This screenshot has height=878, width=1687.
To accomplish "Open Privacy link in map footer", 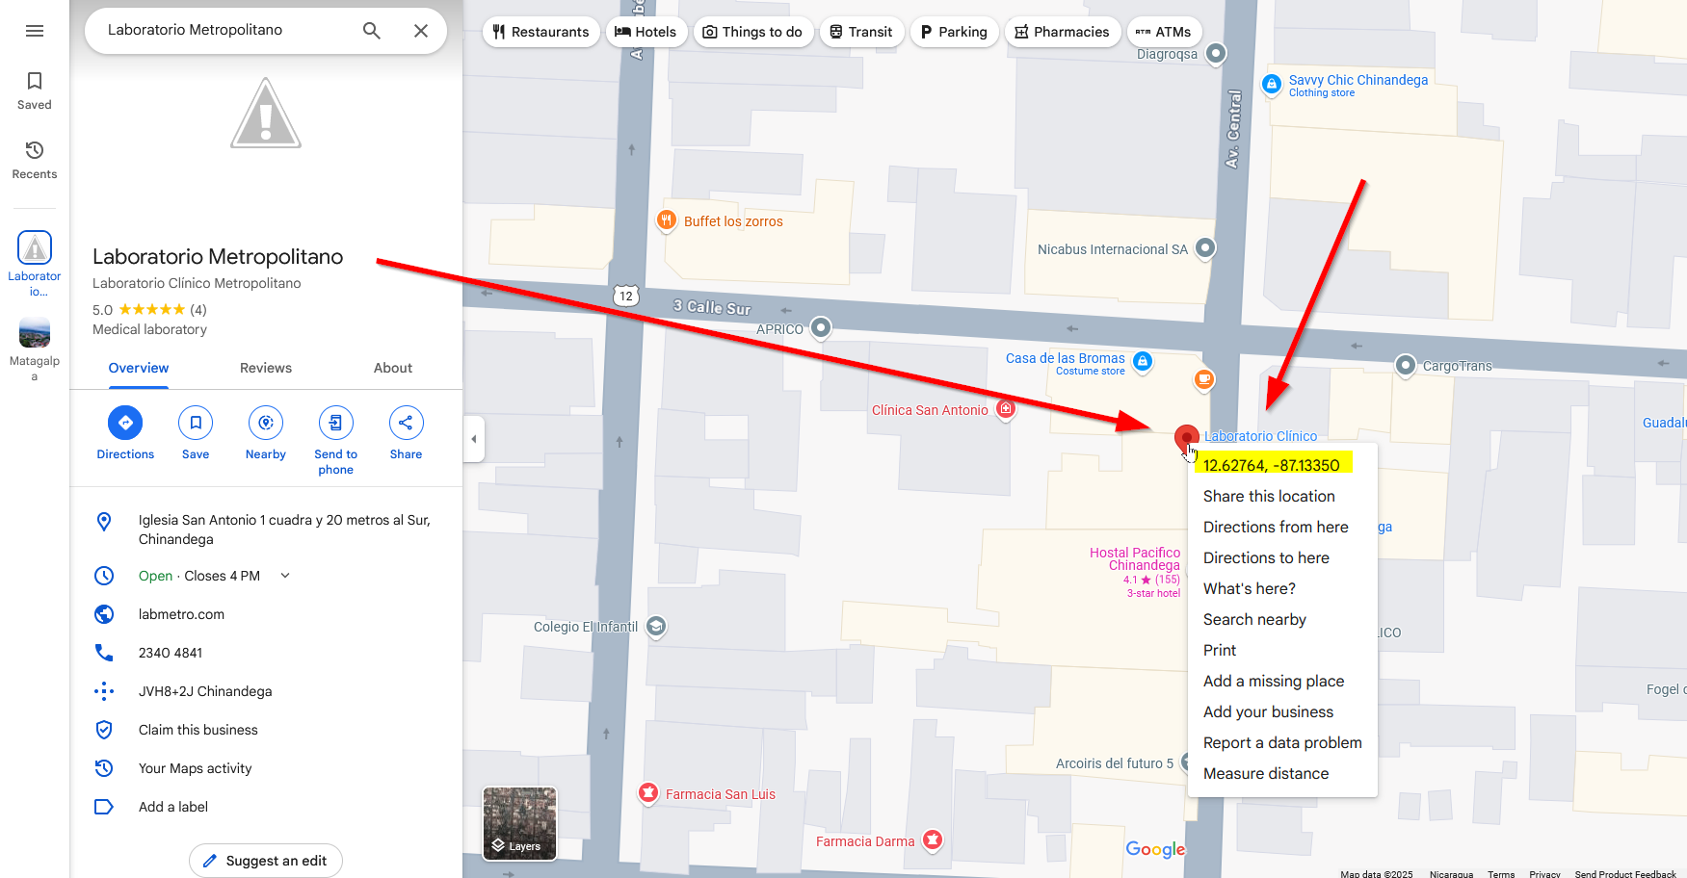I will (x=1544, y=873).
